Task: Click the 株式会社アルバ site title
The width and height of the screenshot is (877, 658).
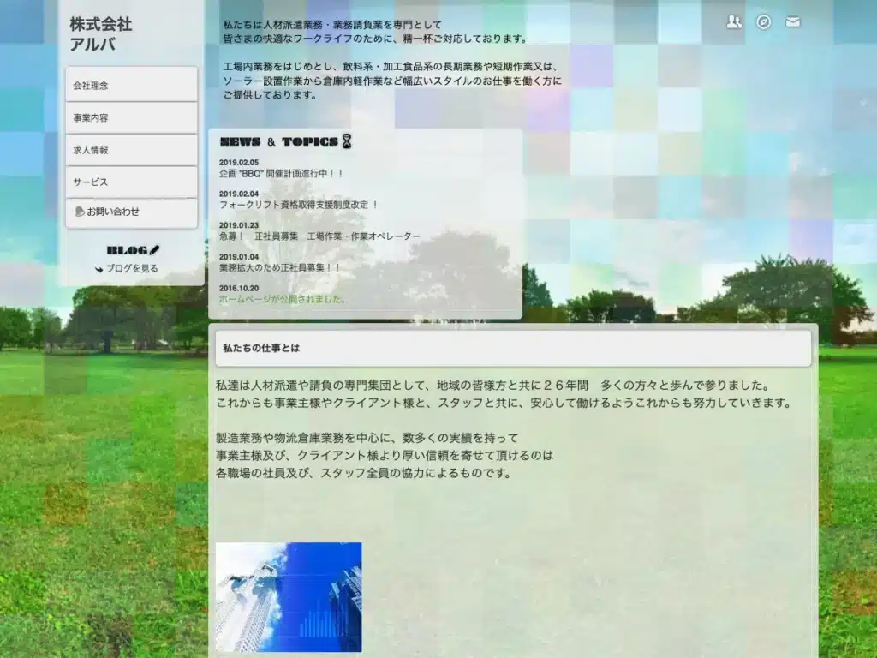Action: (x=101, y=33)
